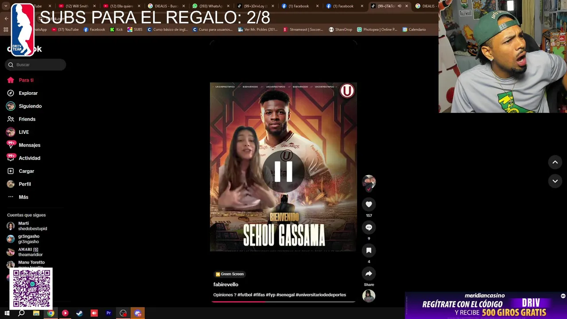Viewport: 567px width, 319px height.
Task: Like the video with the heart icon
Action: (x=369, y=204)
